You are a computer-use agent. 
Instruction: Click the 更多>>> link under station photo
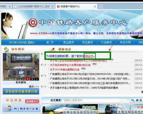[x=34, y=87]
